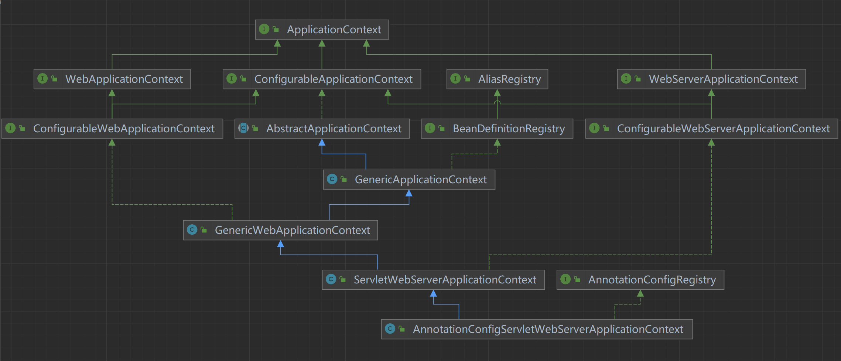Click the interface icon beside WebApplicationContext
841x361 pixels.
pos(42,78)
